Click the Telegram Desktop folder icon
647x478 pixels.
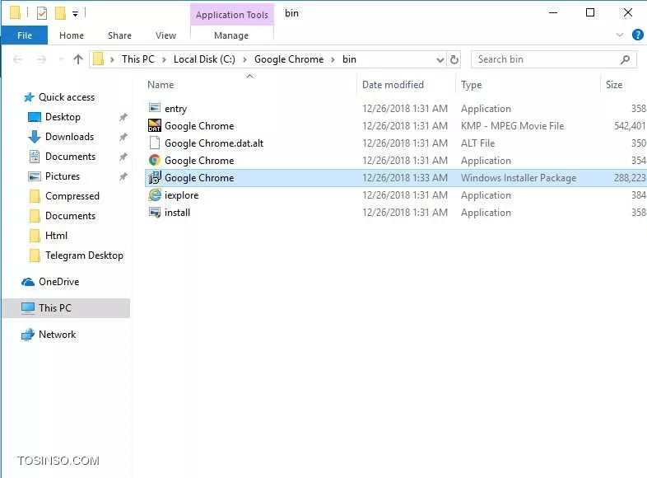35,255
